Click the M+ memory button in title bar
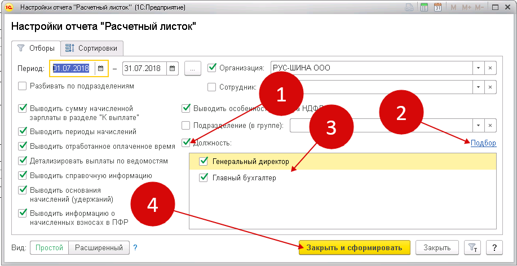 pyautogui.click(x=467, y=8)
